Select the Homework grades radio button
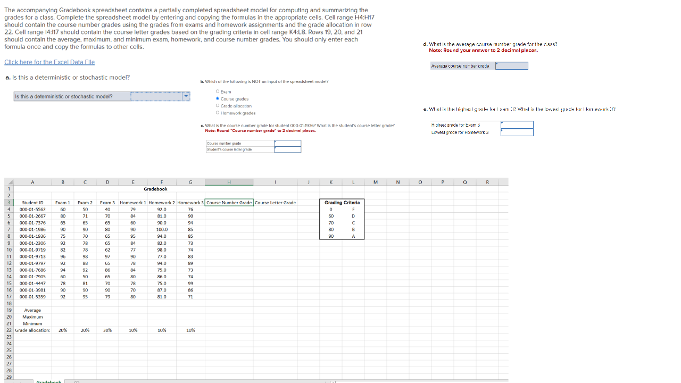681x383 pixels. click(x=218, y=112)
